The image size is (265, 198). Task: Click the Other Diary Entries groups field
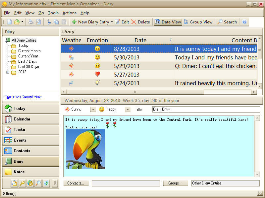coord(226,183)
